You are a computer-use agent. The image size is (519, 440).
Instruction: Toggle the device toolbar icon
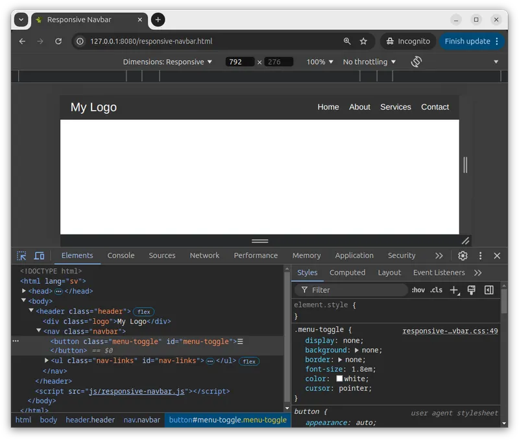pyautogui.click(x=39, y=256)
